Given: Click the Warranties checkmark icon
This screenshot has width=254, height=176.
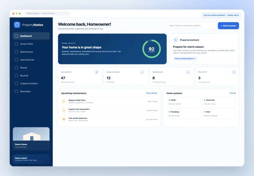Looking at the screenshot, I should [188, 72].
